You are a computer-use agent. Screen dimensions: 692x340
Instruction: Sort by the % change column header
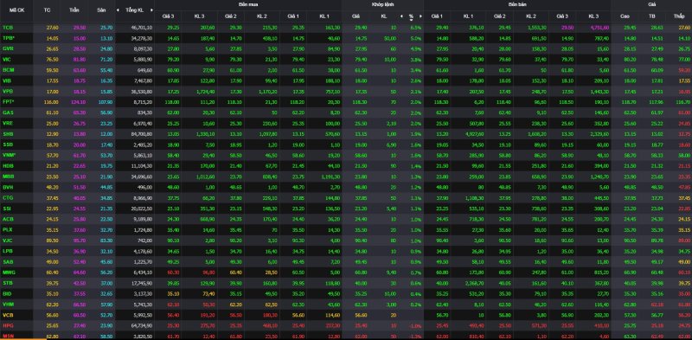click(411, 16)
